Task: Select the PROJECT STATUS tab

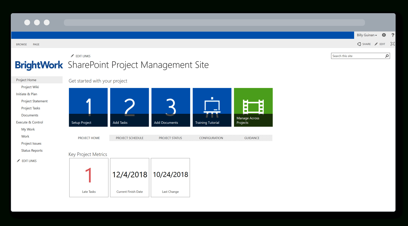Action: point(170,138)
